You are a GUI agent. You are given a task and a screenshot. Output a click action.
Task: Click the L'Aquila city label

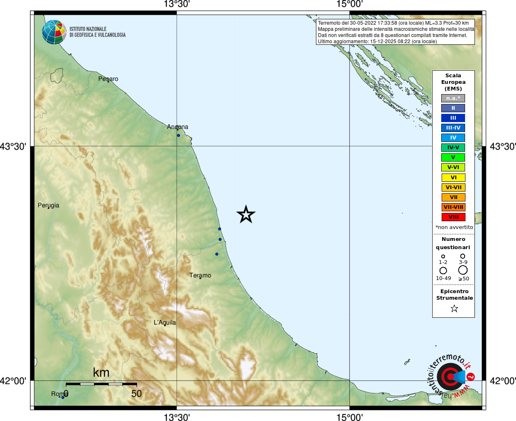click(165, 323)
